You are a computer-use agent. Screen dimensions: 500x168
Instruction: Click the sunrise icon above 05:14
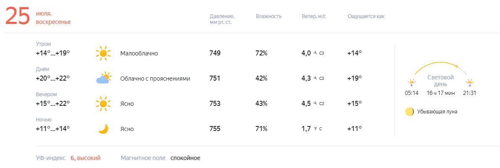coord(411,83)
